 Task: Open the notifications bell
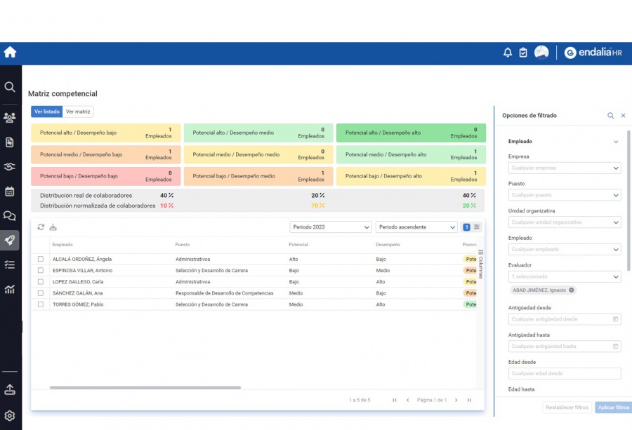(508, 53)
